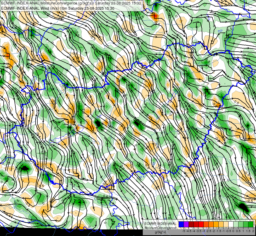This screenshot has width=256, height=236.
Task: Click the '2' value ending the legend scale
Action: coord(253,231)
